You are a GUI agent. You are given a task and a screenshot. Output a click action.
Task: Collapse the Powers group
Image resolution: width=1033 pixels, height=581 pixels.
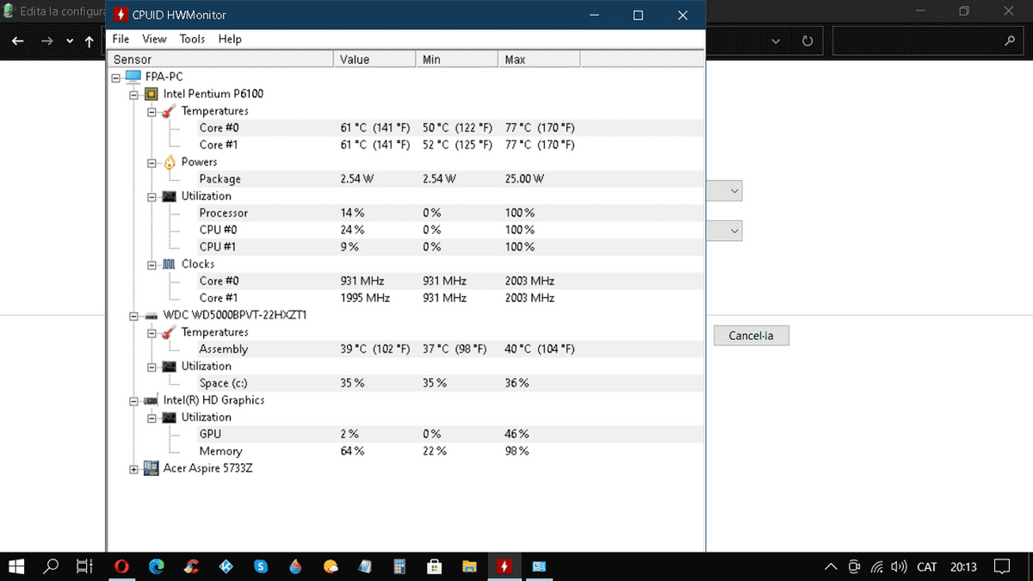tap(151, 162)
